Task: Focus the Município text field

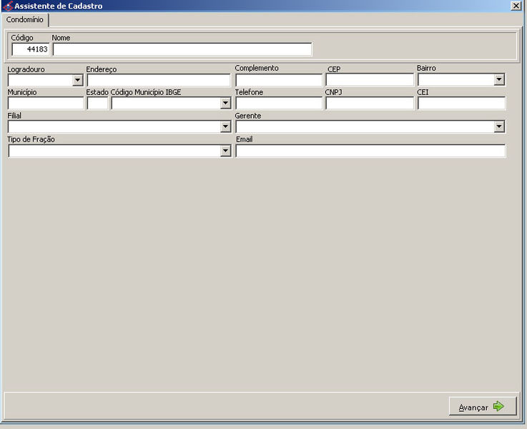Action: pos(46,104)
